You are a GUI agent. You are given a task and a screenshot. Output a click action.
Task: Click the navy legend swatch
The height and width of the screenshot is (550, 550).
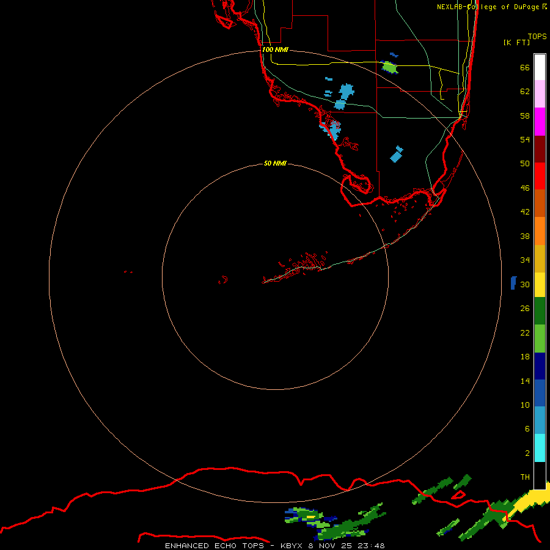[540, 366]
